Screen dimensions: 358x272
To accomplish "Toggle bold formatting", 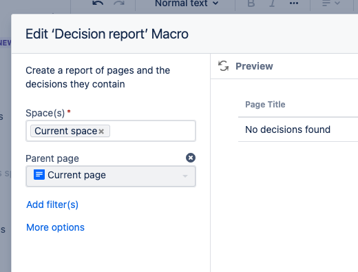I will [x=251, y=3].
